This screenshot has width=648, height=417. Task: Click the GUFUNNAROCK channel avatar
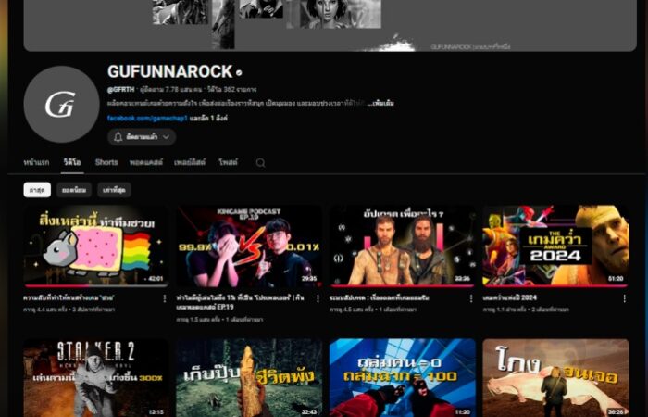click(x=61, y=104)
